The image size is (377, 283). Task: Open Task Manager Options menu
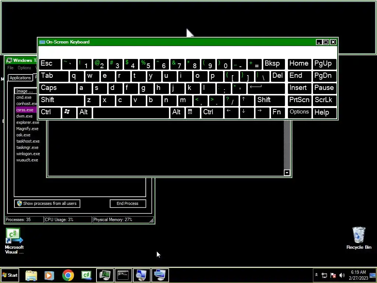24,68
